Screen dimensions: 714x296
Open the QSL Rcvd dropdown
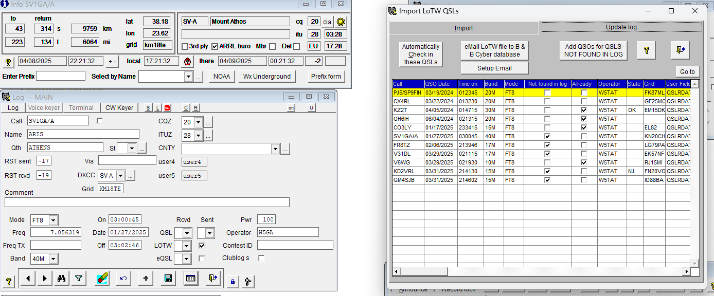[187, 233]
